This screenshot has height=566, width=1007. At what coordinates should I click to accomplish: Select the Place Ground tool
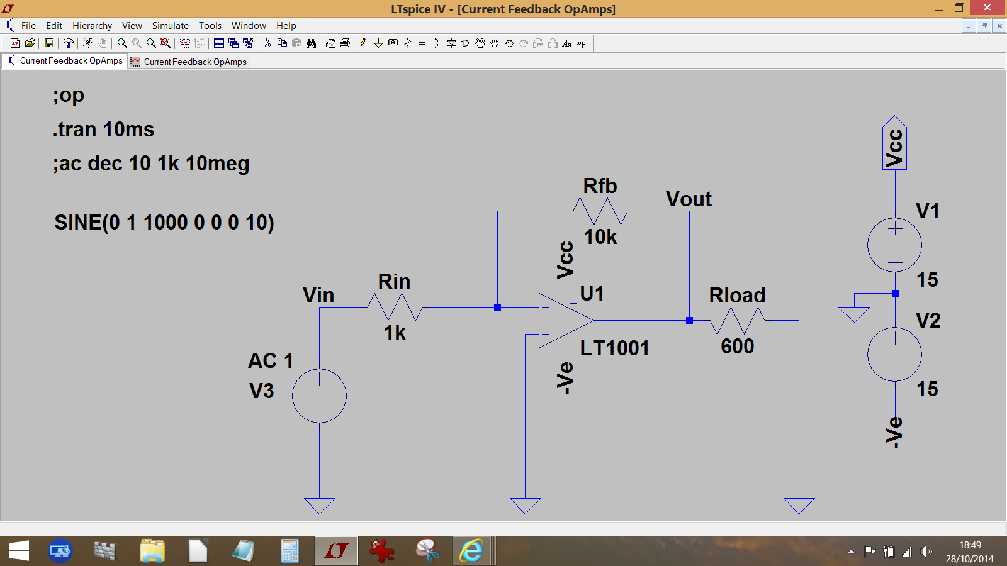378,43
